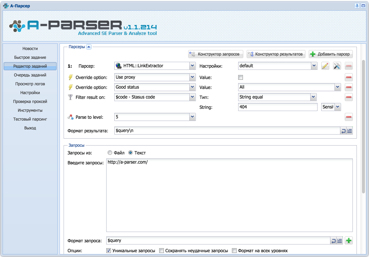Open the Value All dropdown
This screenshot has width=369, height=257.
click(337, 87)
